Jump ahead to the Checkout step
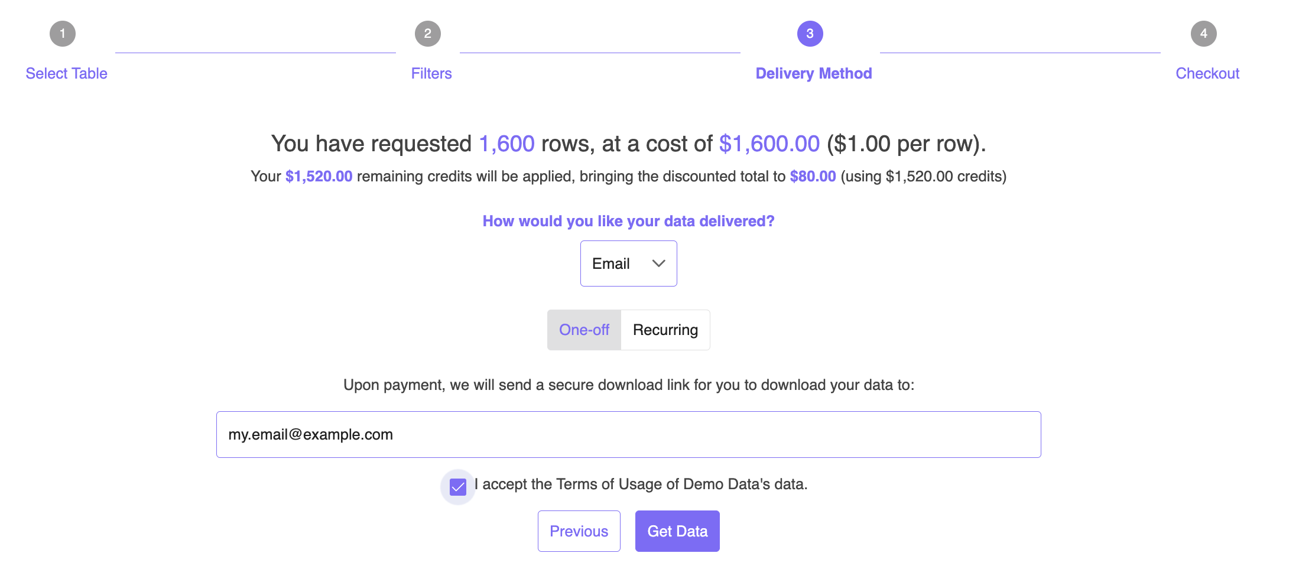1299x579 pixels. (1207, 73)
